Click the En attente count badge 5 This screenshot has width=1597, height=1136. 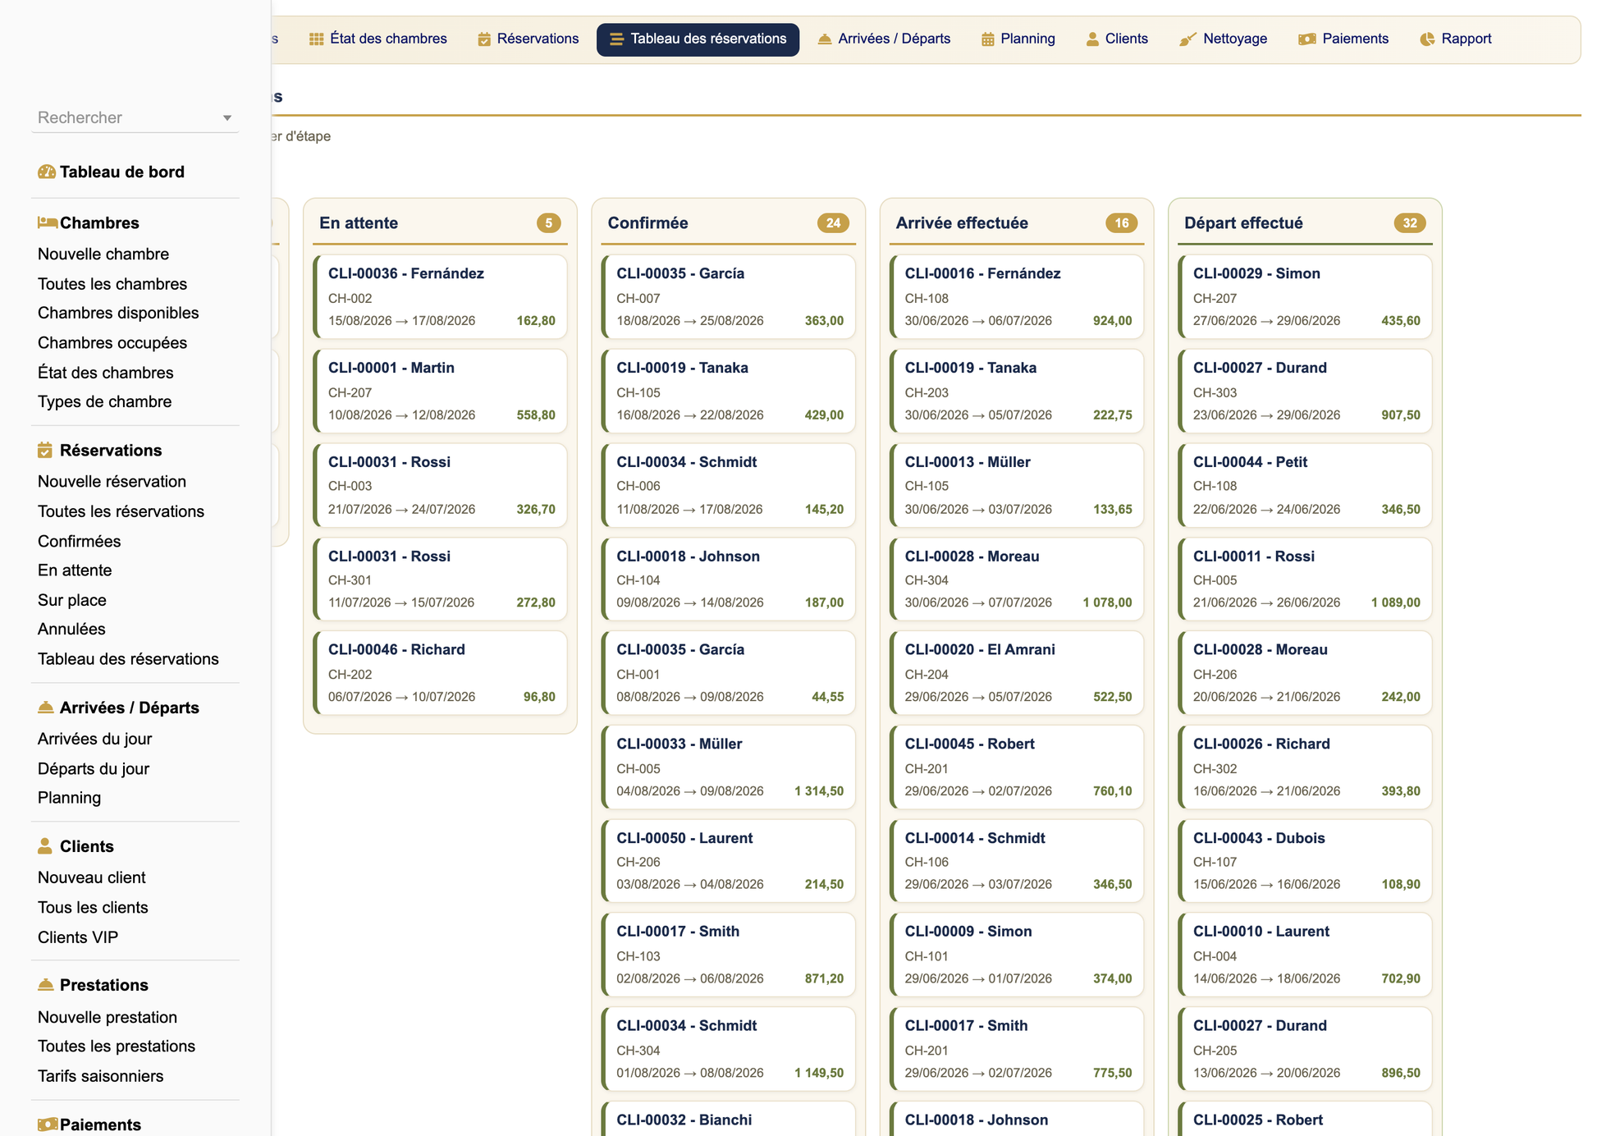pos(548,222)
